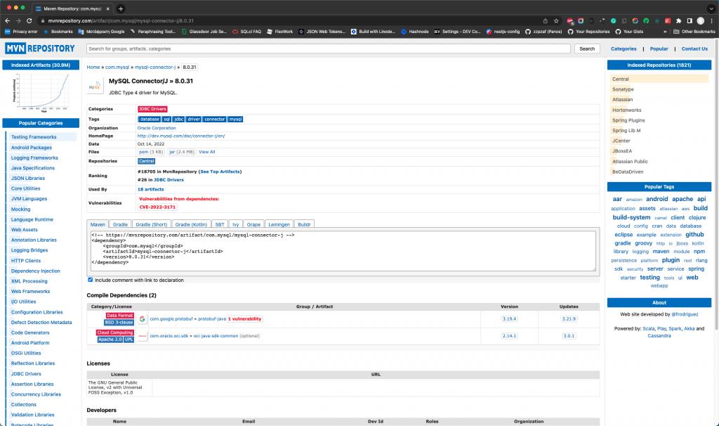Open the com.mysql breadcrumb link
Image resolution: width=719 pixels, height=426 pixels.
117,67
